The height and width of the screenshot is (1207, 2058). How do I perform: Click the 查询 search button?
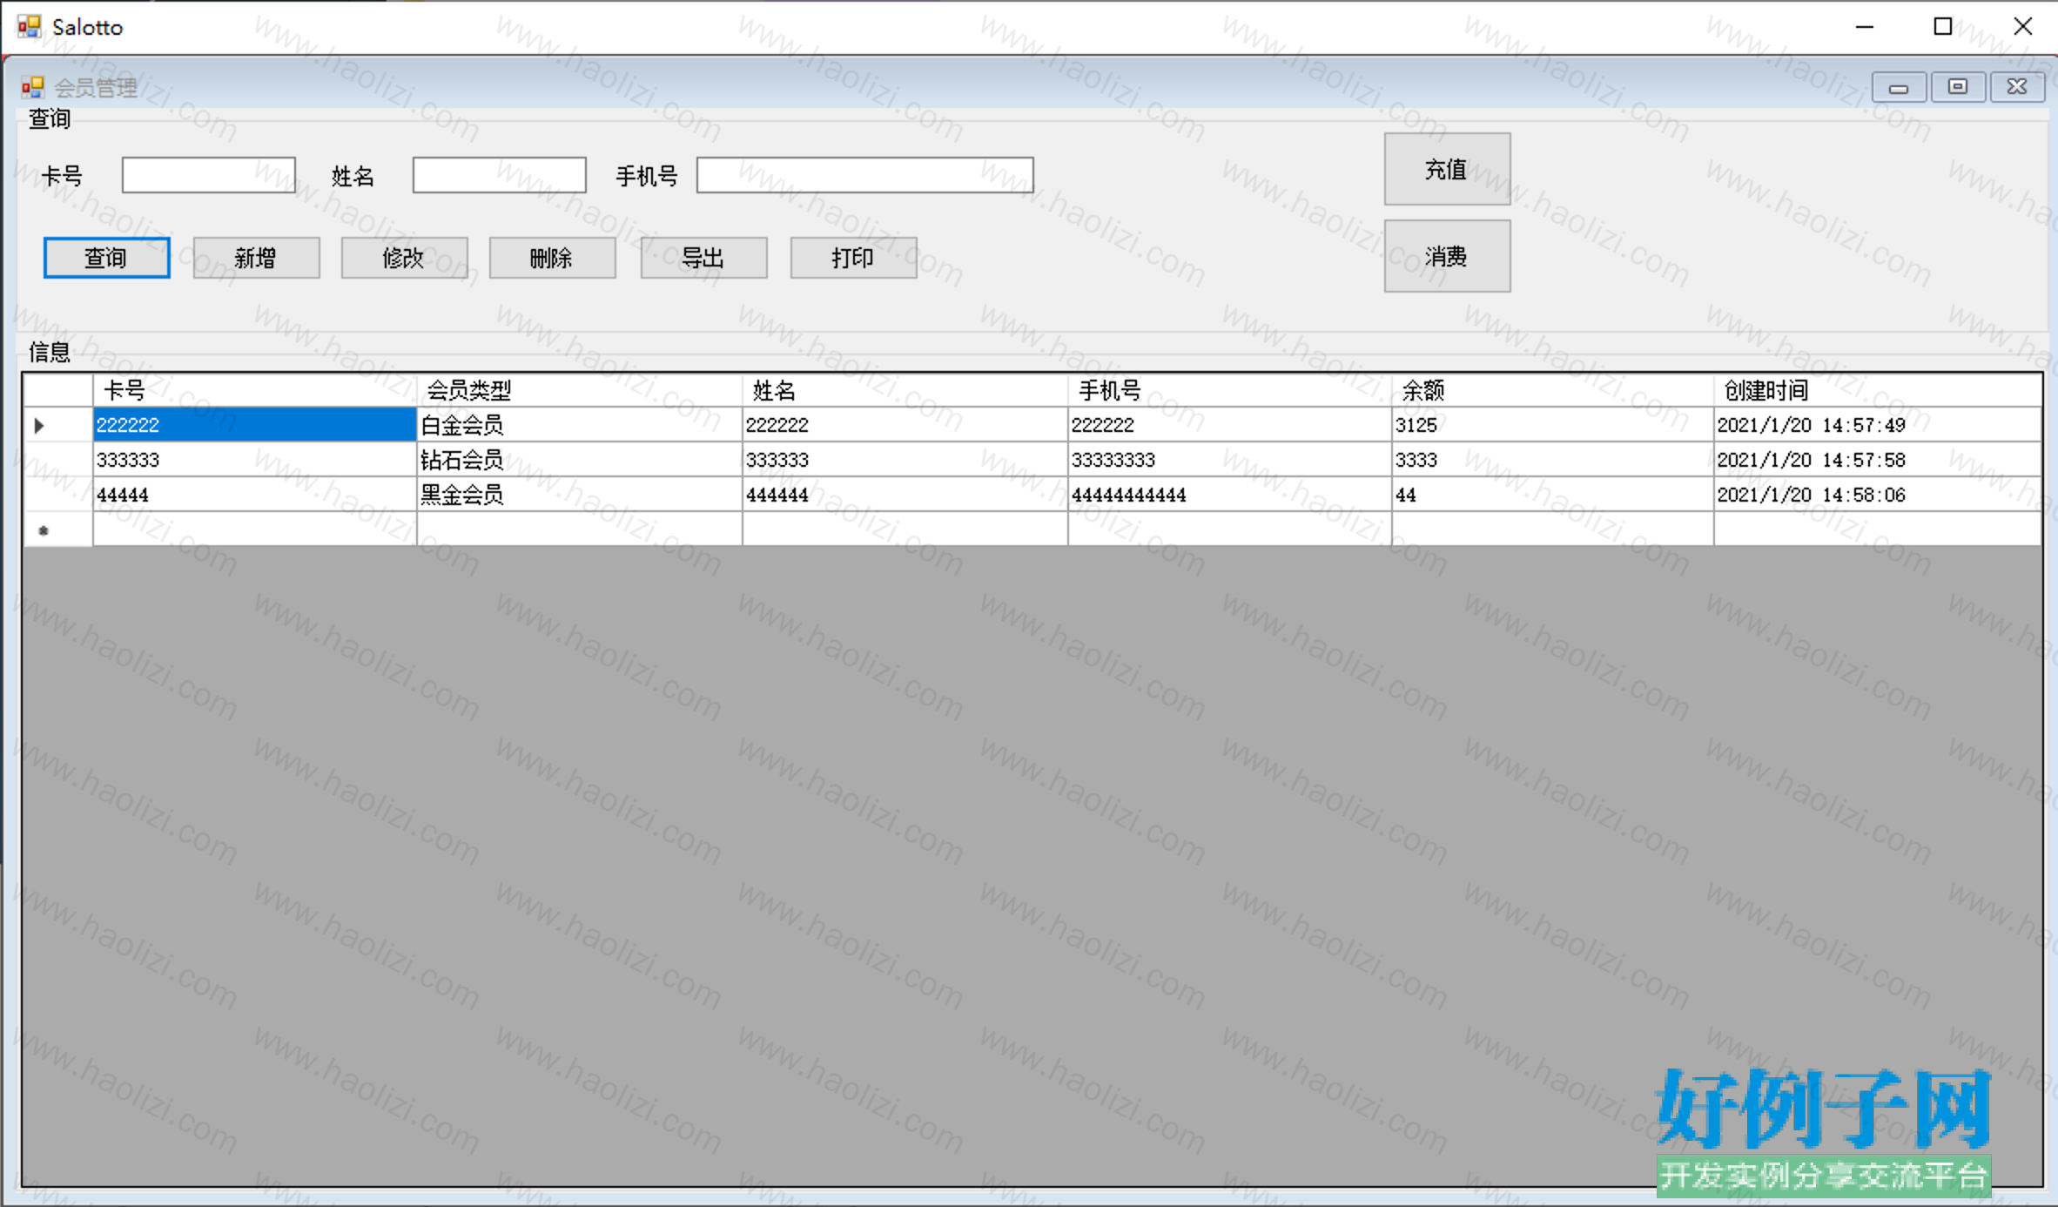pos(106,258)
